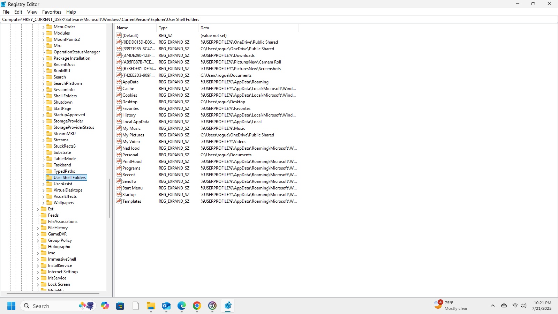The height and width of the screenshot is (314, 558).
Task: Click the Type column header
Action: [x=177, y=28]
